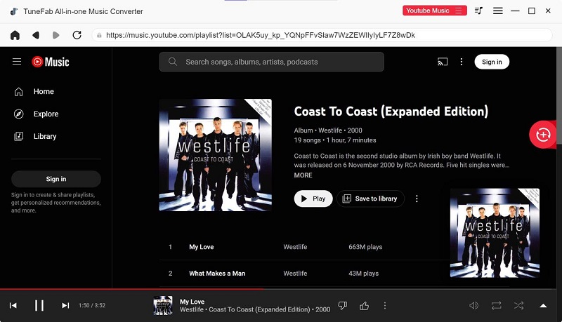This screenshot has height=322, width=562.
Task: Dislike the current song with thumbs down
Action: click(343, 306)
